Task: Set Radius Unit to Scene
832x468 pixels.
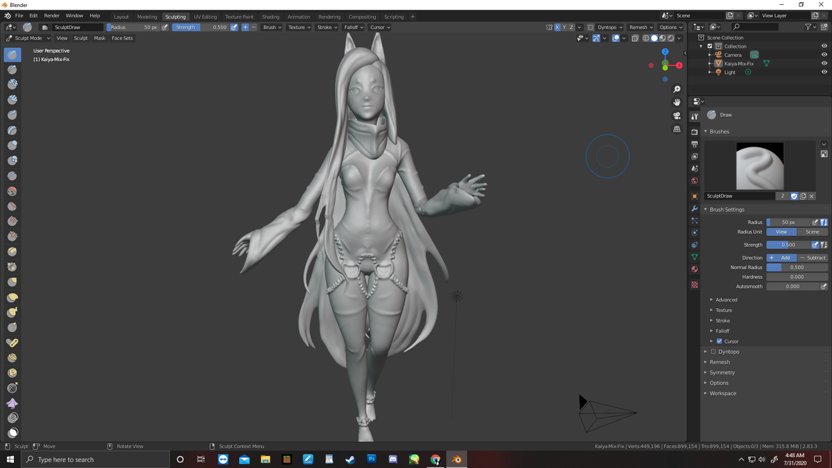Action: click(x=812, y=232)
